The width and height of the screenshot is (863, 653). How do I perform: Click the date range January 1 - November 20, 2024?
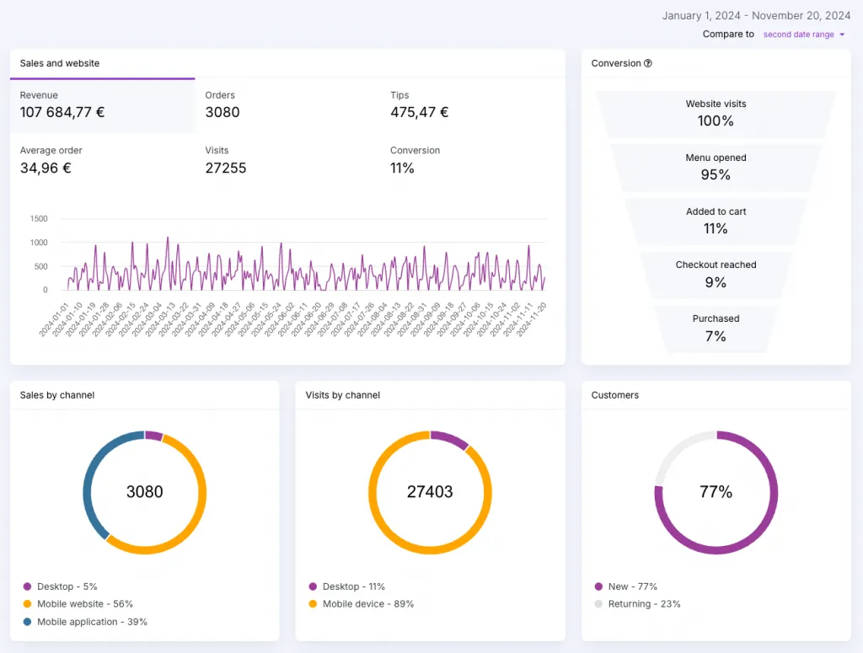pyautogui.click(x=756, y=15)
